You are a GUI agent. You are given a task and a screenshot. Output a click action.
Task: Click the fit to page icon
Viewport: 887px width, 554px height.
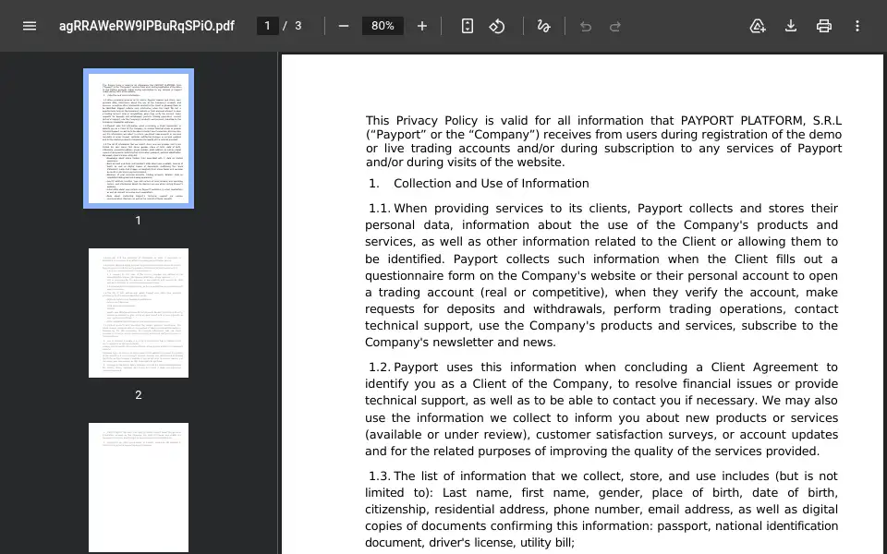468,26
